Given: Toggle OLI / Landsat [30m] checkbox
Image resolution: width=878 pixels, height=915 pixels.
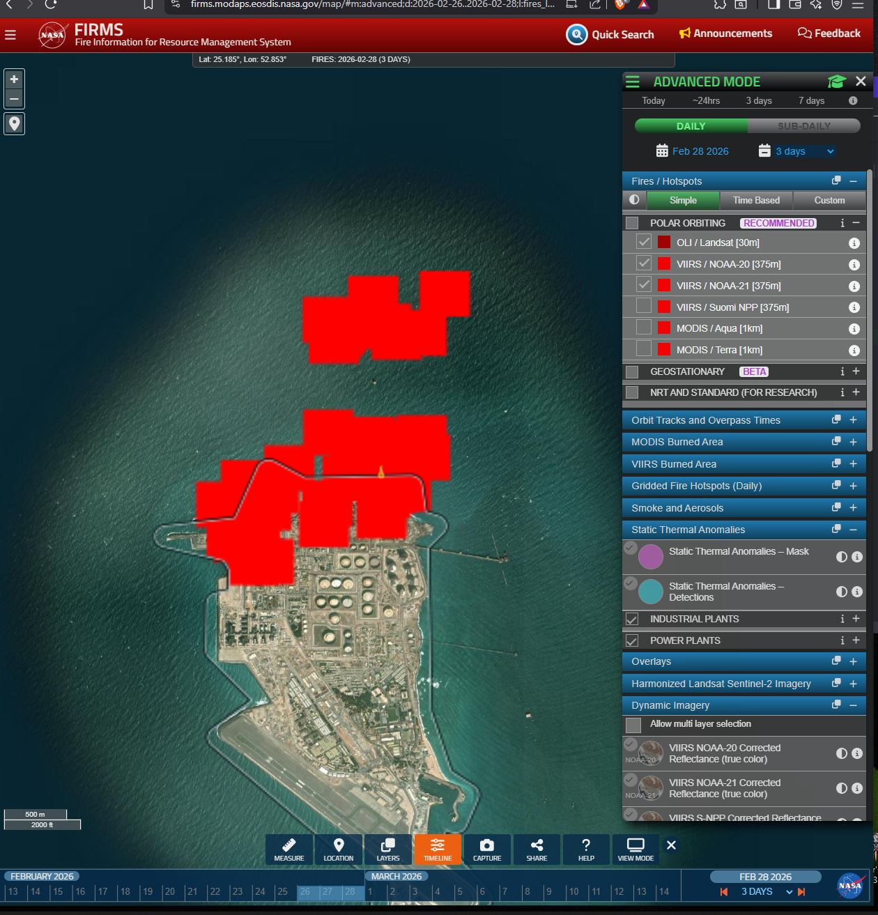Looking at the screenshot, I should pos(644,242).
